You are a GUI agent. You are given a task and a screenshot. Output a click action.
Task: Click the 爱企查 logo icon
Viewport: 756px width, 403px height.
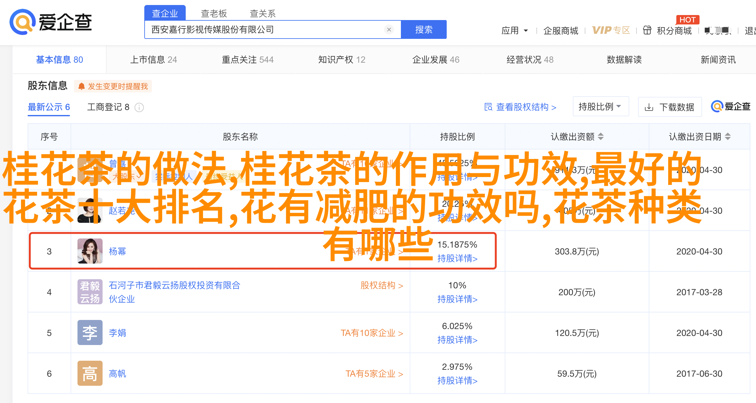pos(22,22)
